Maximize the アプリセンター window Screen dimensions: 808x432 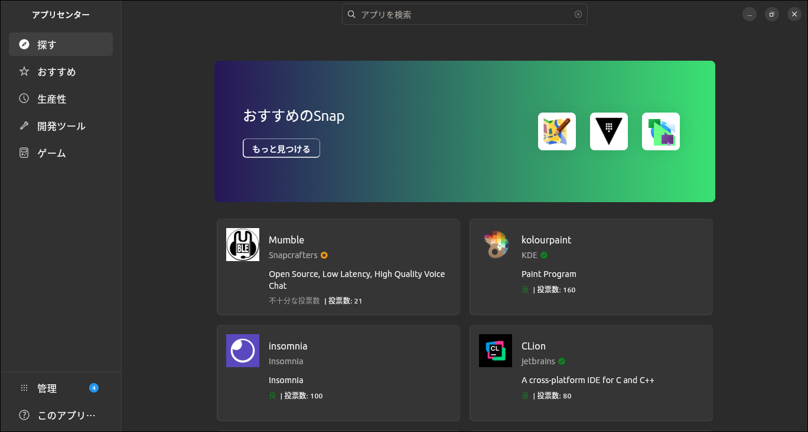pos(772,14)
